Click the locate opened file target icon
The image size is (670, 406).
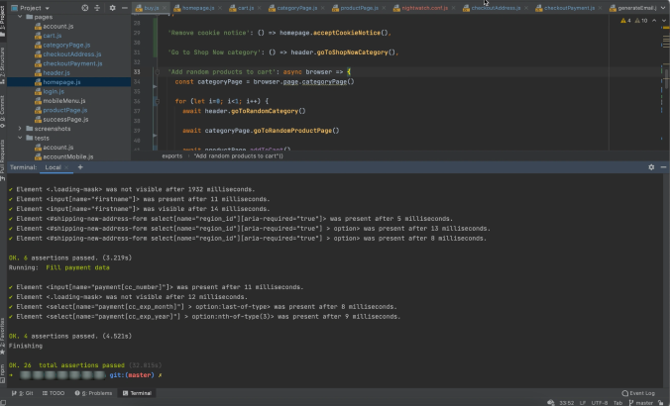[x=85, y=8]
